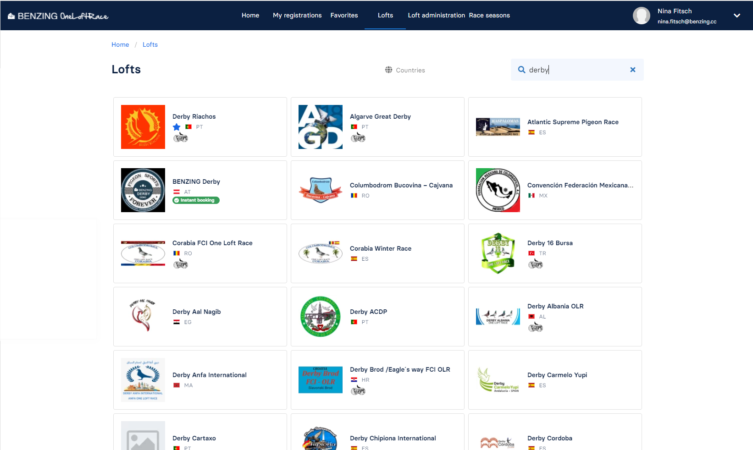Click the pigeon badge icon under Algarve Great Derby

[358, 137]
